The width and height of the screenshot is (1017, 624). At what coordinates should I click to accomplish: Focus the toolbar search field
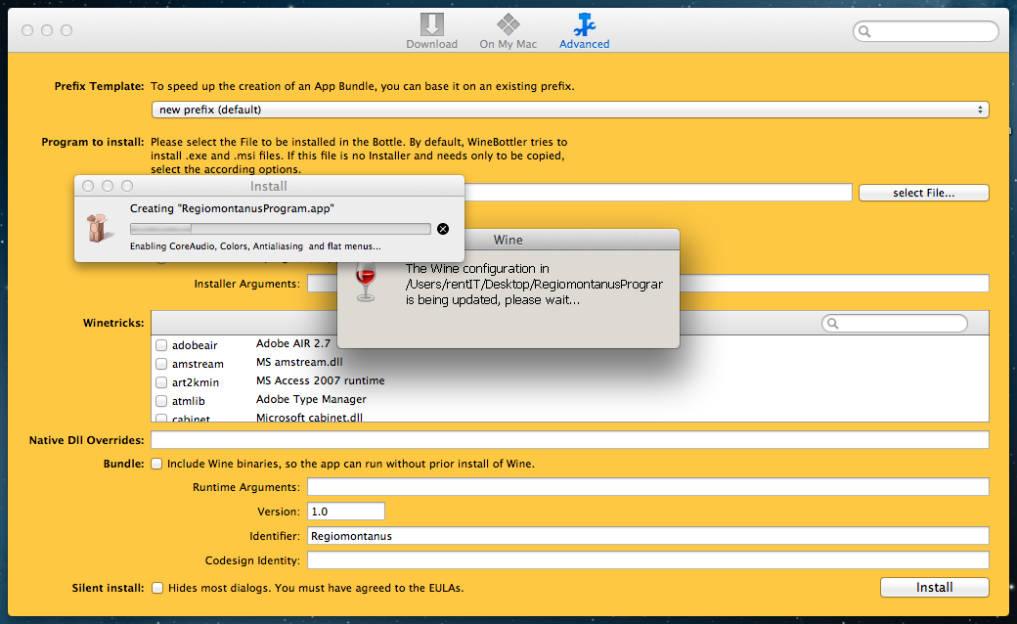[x=925, y=31]
